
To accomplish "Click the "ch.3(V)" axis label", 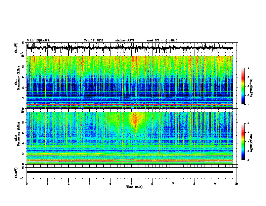I will [x=16, y=173].
